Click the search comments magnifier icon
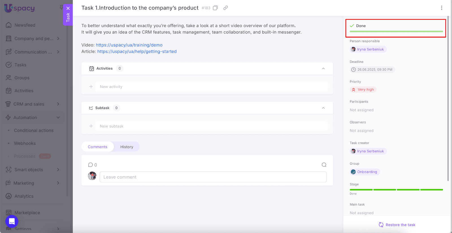Screen dimensions: 452x233 324,165
